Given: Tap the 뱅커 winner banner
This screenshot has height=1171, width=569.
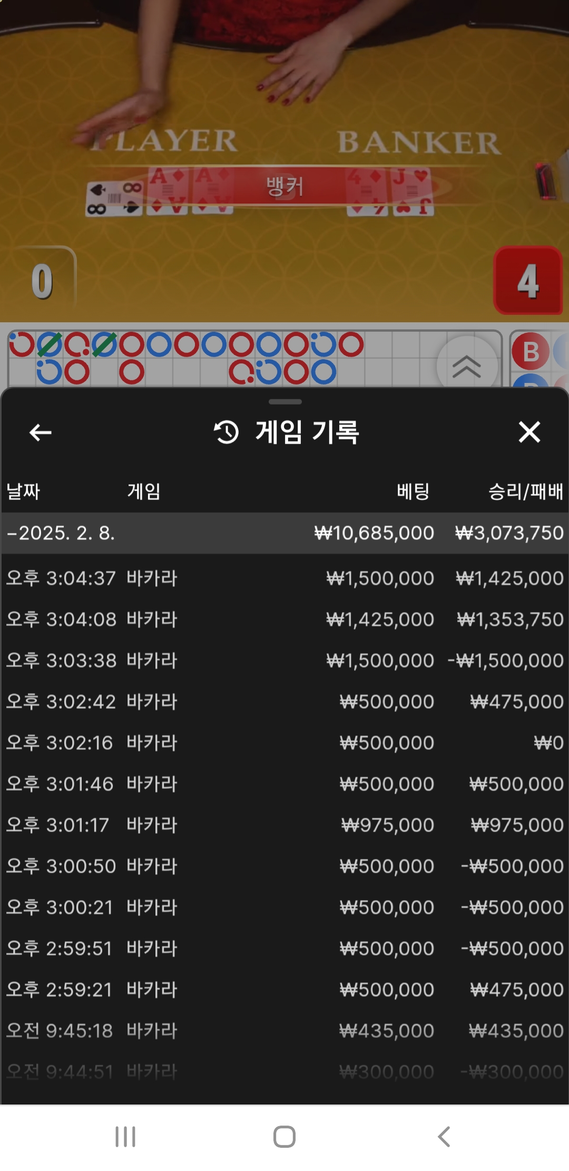Looking at the screenshot, I should tap(284, 186).
